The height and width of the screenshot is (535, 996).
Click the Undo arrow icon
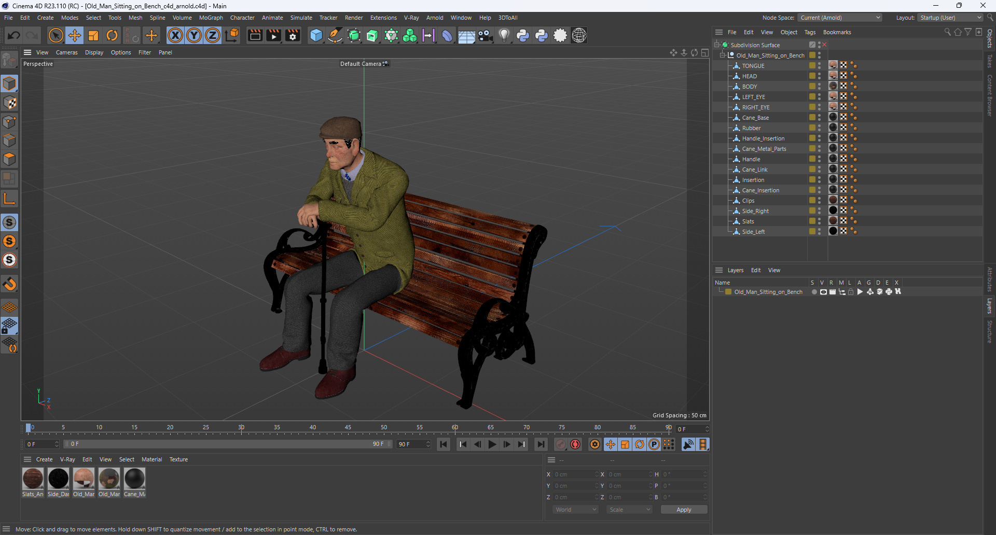[14, 35]
